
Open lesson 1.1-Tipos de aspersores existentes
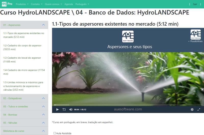tap(24, 35)
